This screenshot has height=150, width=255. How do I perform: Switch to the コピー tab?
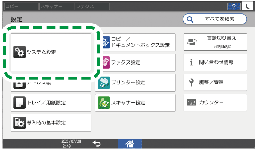[x=21, y=6]
